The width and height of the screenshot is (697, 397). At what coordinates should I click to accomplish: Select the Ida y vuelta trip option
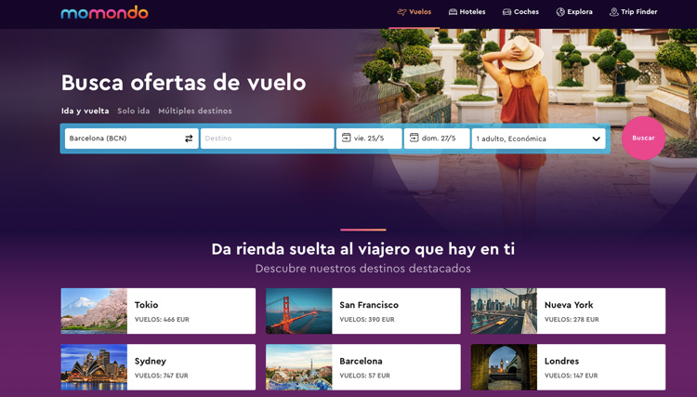(85, 111)
